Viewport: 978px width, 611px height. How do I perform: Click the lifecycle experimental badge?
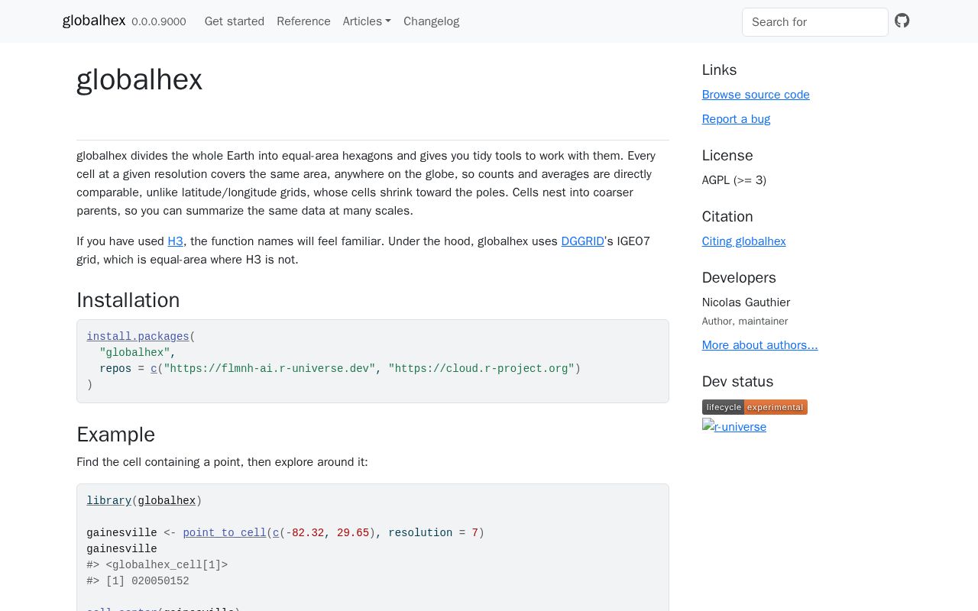point(754,407)
